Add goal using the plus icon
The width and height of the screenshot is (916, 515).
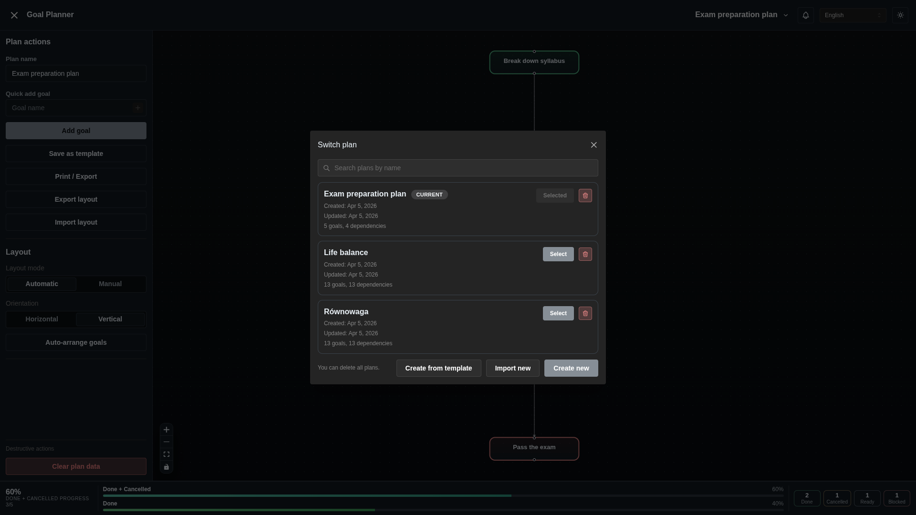pos(137,108)
